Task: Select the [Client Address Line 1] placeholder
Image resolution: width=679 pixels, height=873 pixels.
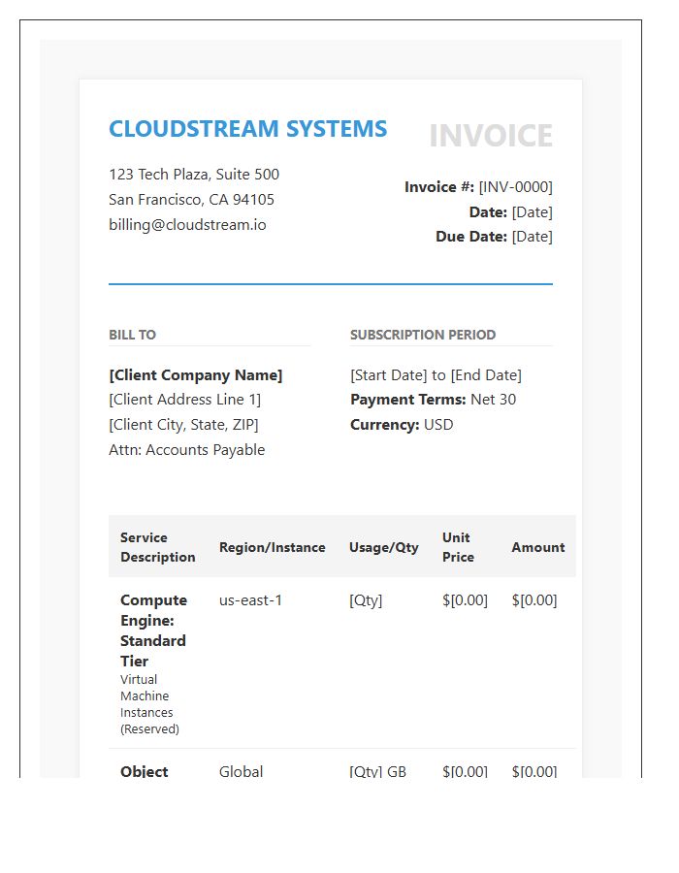Action: pos(184,400)
